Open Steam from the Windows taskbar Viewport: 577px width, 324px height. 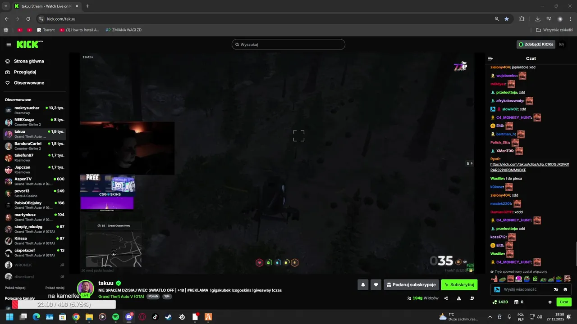(169, 317)
